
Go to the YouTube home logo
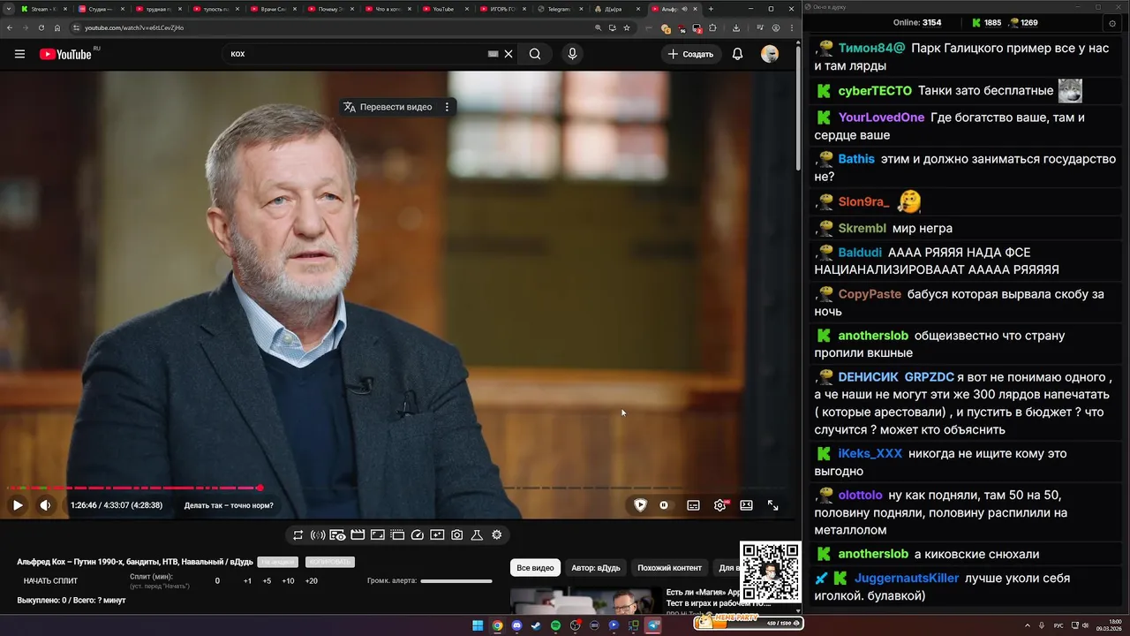point(65,54)
